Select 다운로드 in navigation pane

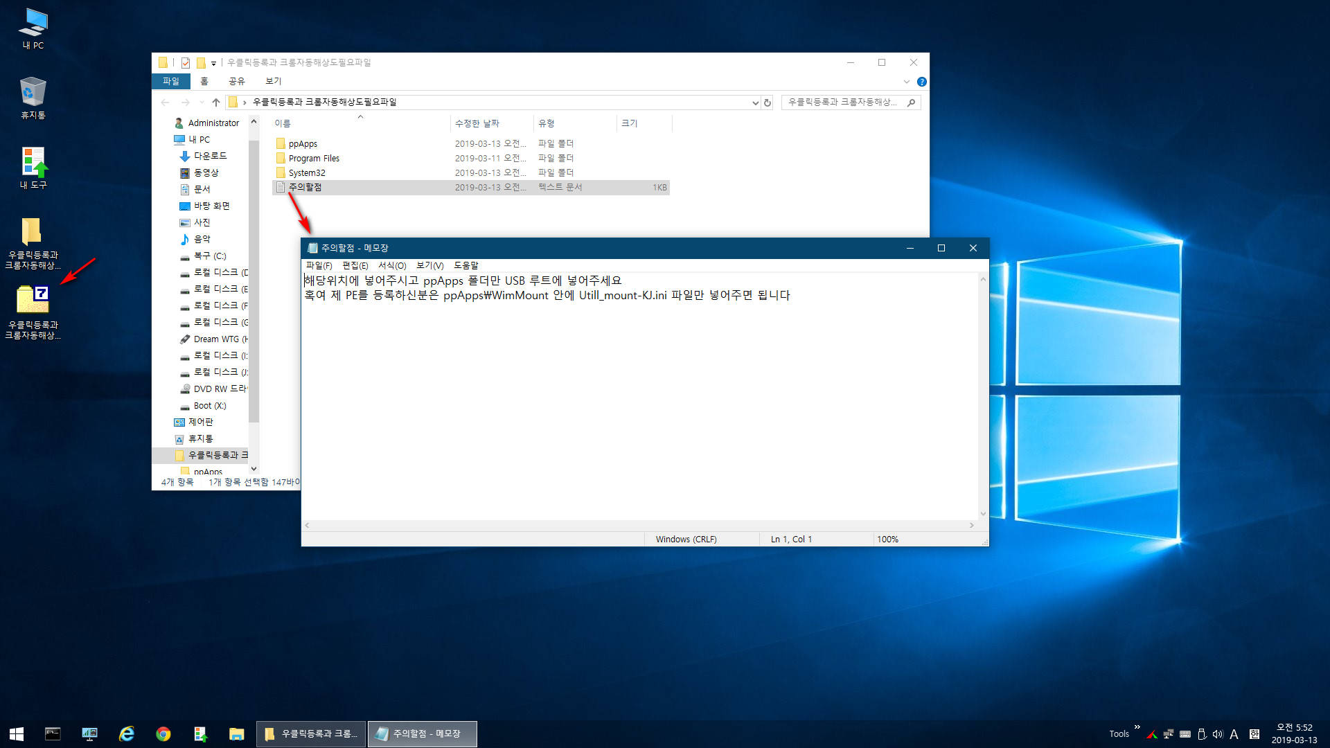point(203,157)
